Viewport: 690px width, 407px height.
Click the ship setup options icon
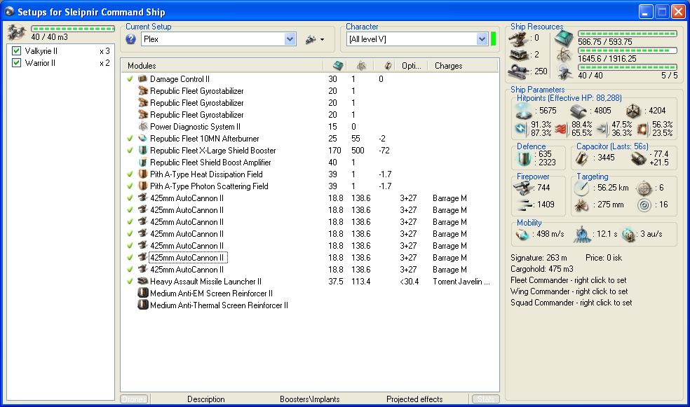pos(311,39)
